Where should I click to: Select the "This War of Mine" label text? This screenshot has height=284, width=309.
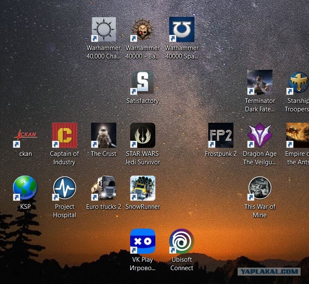pyautogui.click(x=260, y=210)
